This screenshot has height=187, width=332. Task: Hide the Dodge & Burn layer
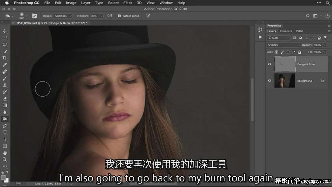pos(269,64)
